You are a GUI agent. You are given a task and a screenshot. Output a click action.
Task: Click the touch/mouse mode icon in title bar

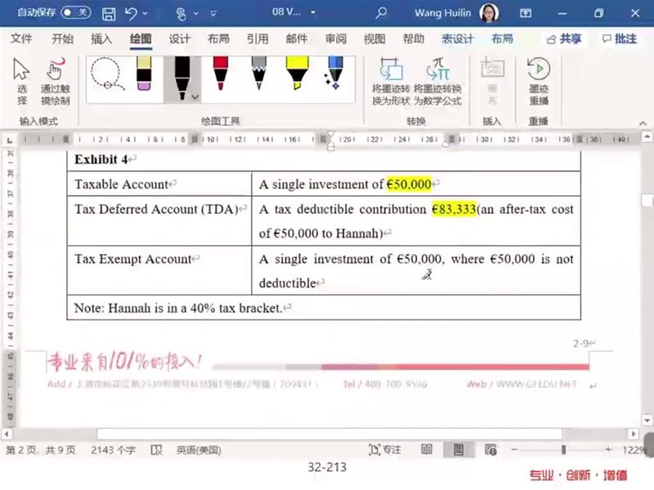(x=181, y=14)
